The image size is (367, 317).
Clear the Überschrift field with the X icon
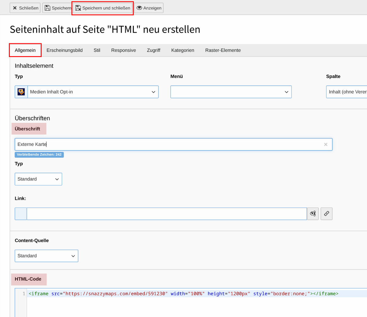point(325,145)
